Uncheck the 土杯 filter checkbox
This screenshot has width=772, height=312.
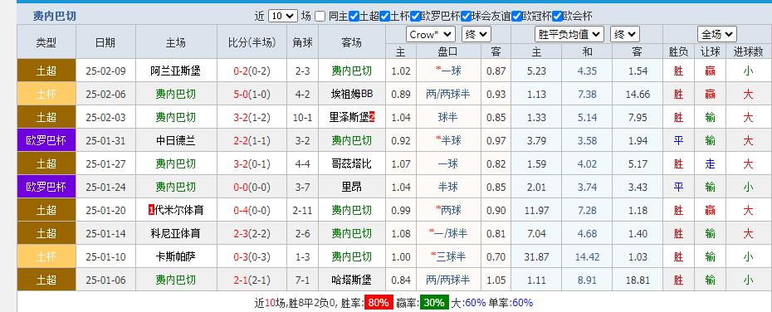pos(384,17)
